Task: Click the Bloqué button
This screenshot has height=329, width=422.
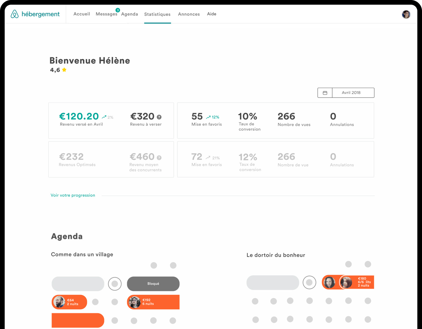Action: [x=153, y=284]
